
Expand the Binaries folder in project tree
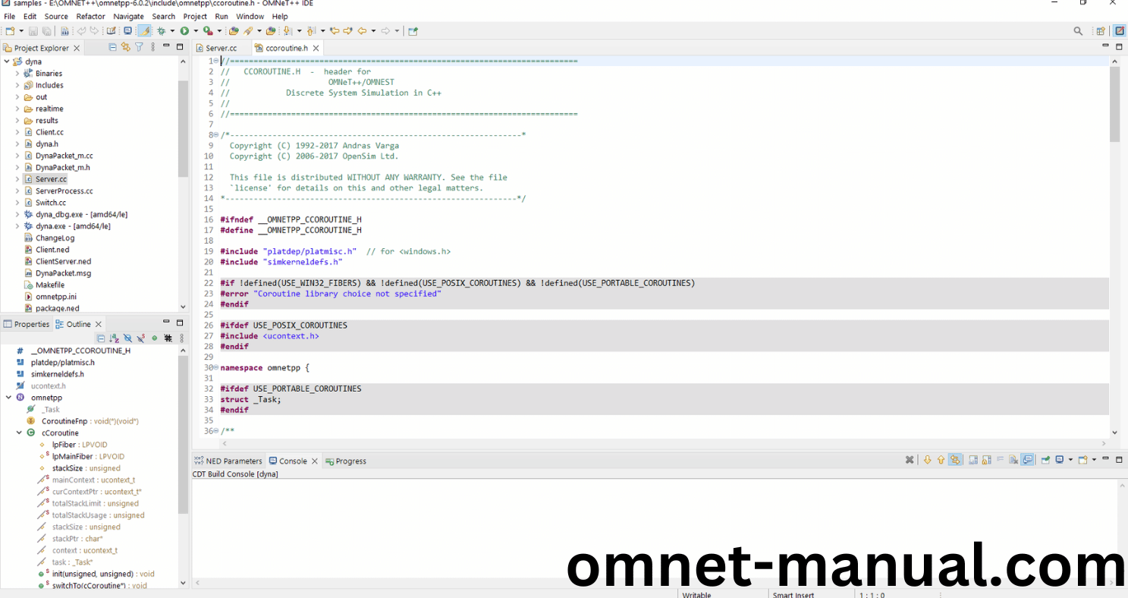17,74
